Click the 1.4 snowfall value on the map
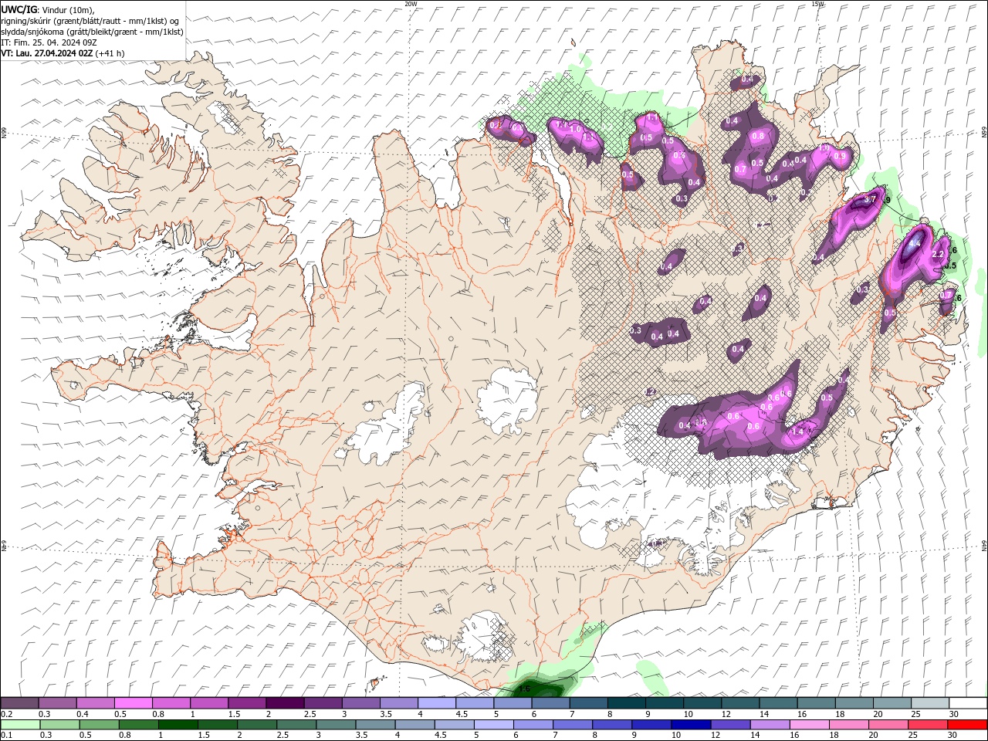The width and height of the screenshot is (988, 741). point(799,431)
